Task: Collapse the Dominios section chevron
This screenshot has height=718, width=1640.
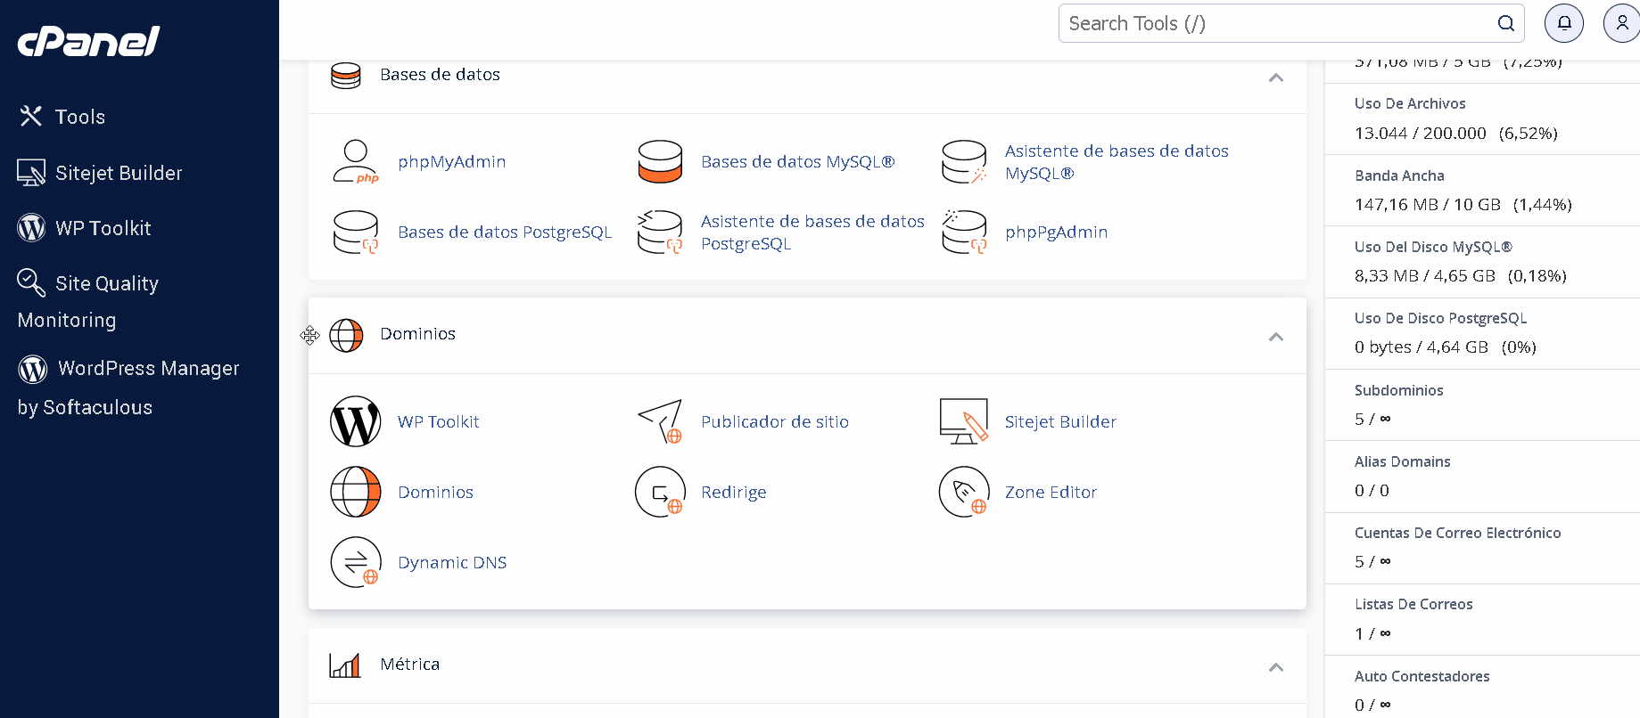Action: 1276,337
